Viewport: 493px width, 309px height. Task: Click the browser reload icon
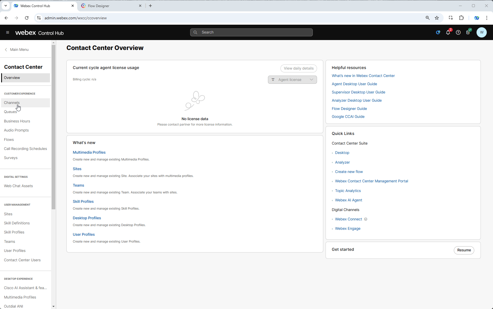pos(27,18)
